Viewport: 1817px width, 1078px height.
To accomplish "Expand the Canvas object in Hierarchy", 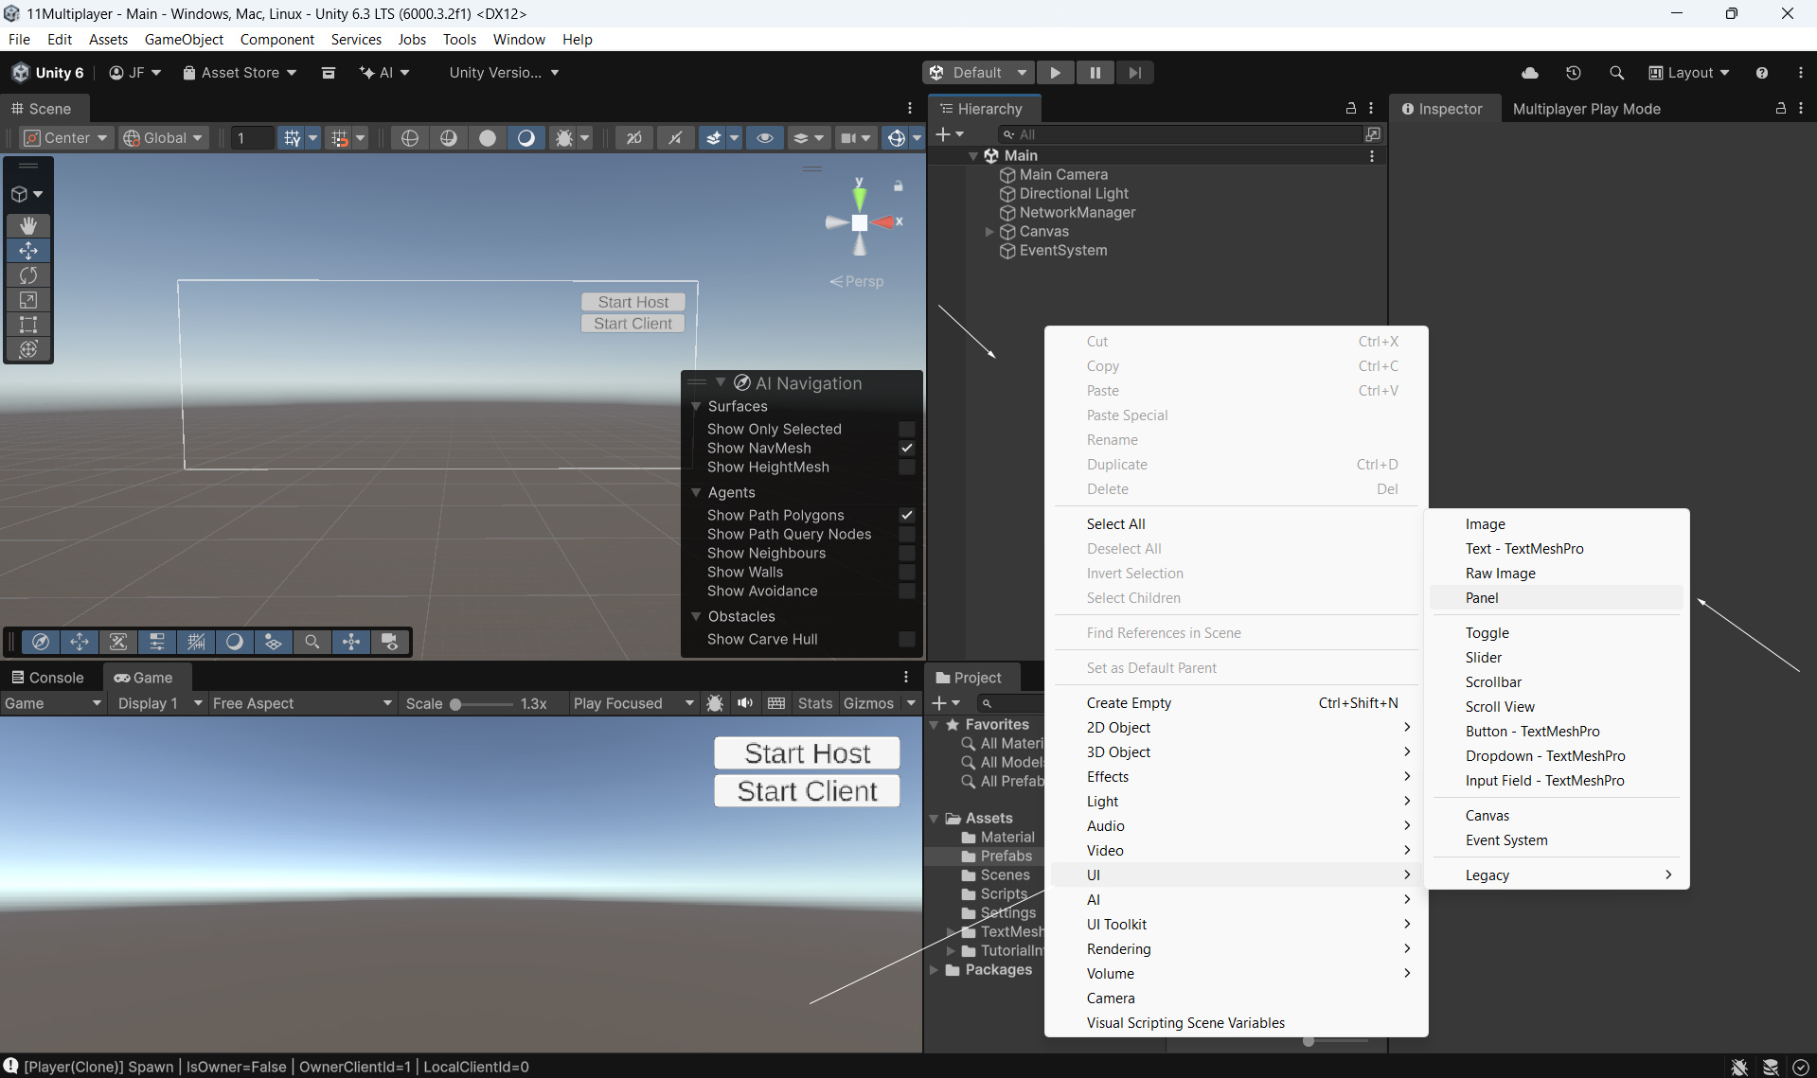I will coord(989,232).
